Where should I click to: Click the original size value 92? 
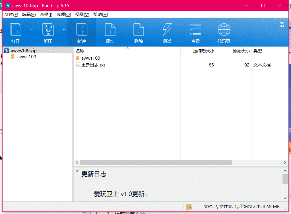coord(247,65)
